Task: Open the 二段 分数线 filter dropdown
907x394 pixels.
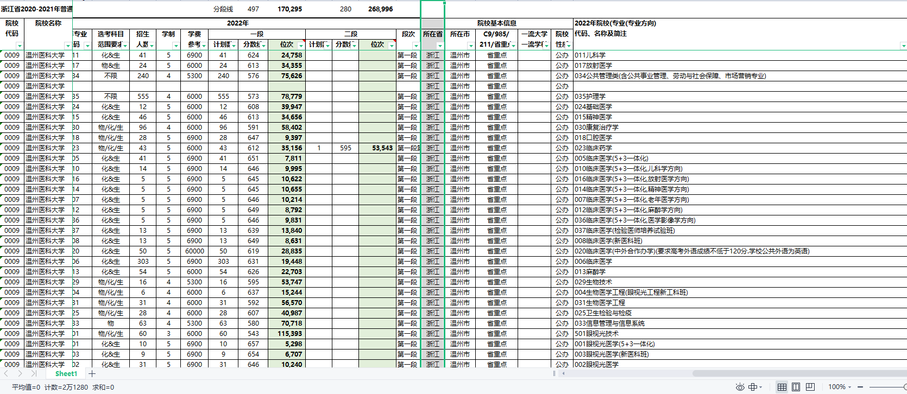Action: 354,46
